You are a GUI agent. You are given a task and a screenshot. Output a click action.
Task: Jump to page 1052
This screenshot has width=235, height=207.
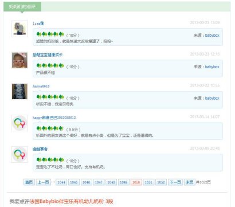pos(161,182)
